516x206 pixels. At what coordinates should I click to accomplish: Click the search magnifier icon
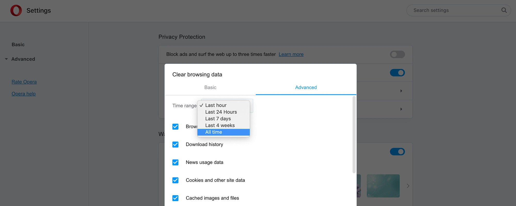point(504,10)
